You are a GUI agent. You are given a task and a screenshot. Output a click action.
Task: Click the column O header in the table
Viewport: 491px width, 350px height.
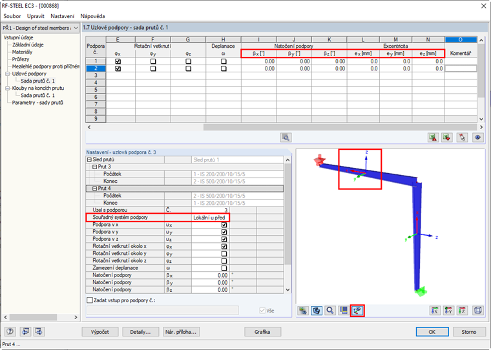461,39
